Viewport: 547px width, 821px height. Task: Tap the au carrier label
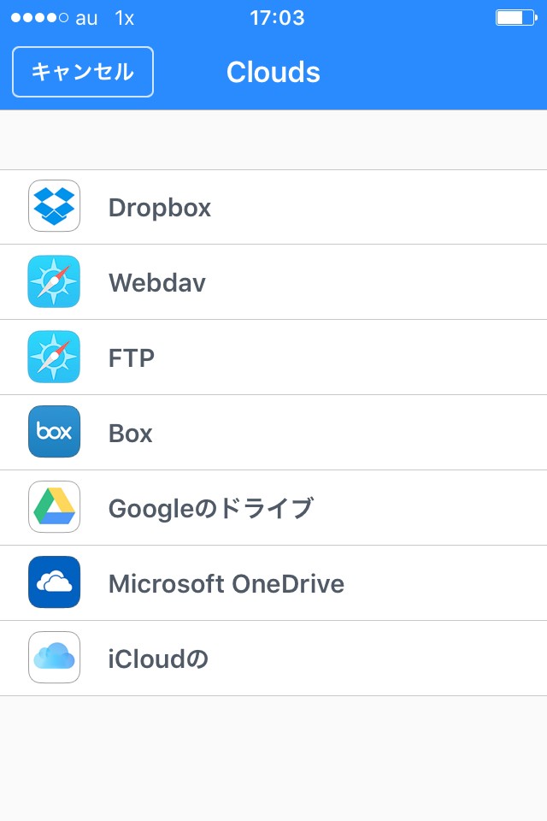click(x=87, y=18)
